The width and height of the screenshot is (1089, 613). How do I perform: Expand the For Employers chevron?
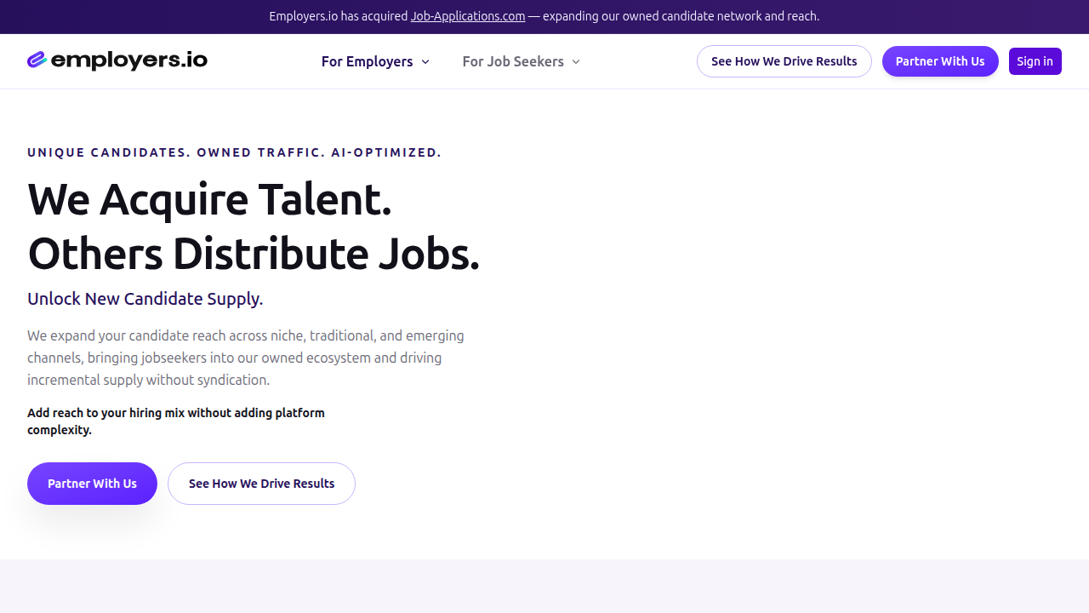[425, 61]
